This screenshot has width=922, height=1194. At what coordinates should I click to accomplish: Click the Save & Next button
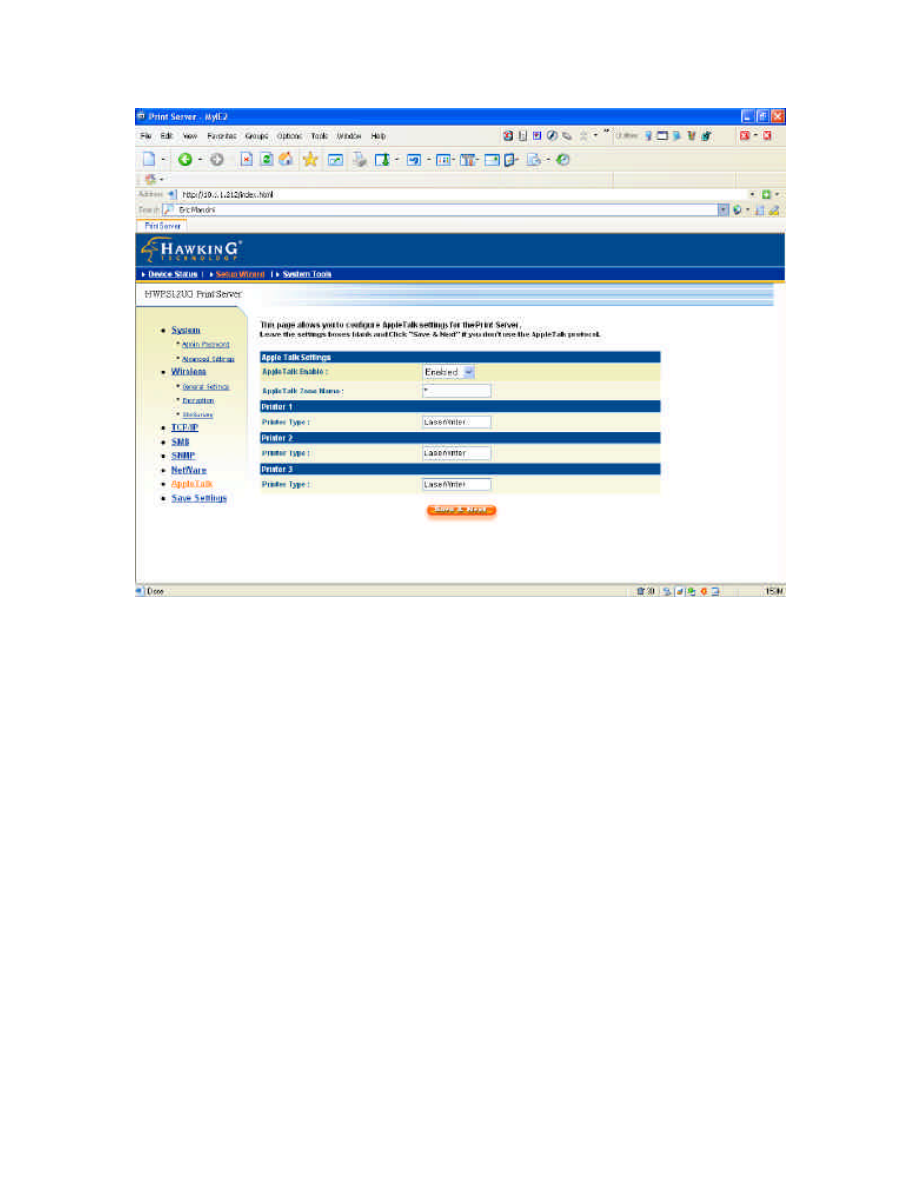(x=461, y=510)
